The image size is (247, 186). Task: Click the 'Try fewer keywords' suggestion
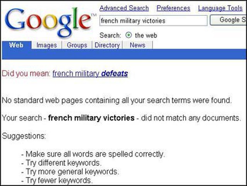coord(57,180)
